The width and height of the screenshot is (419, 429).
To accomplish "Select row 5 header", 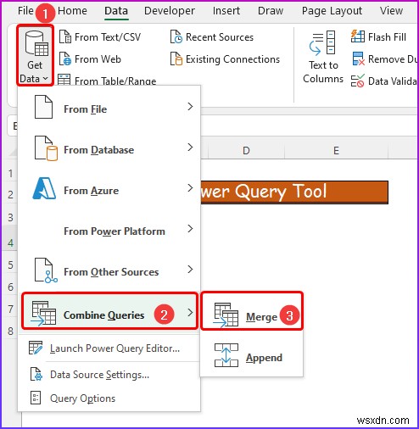I will point(10,265).
